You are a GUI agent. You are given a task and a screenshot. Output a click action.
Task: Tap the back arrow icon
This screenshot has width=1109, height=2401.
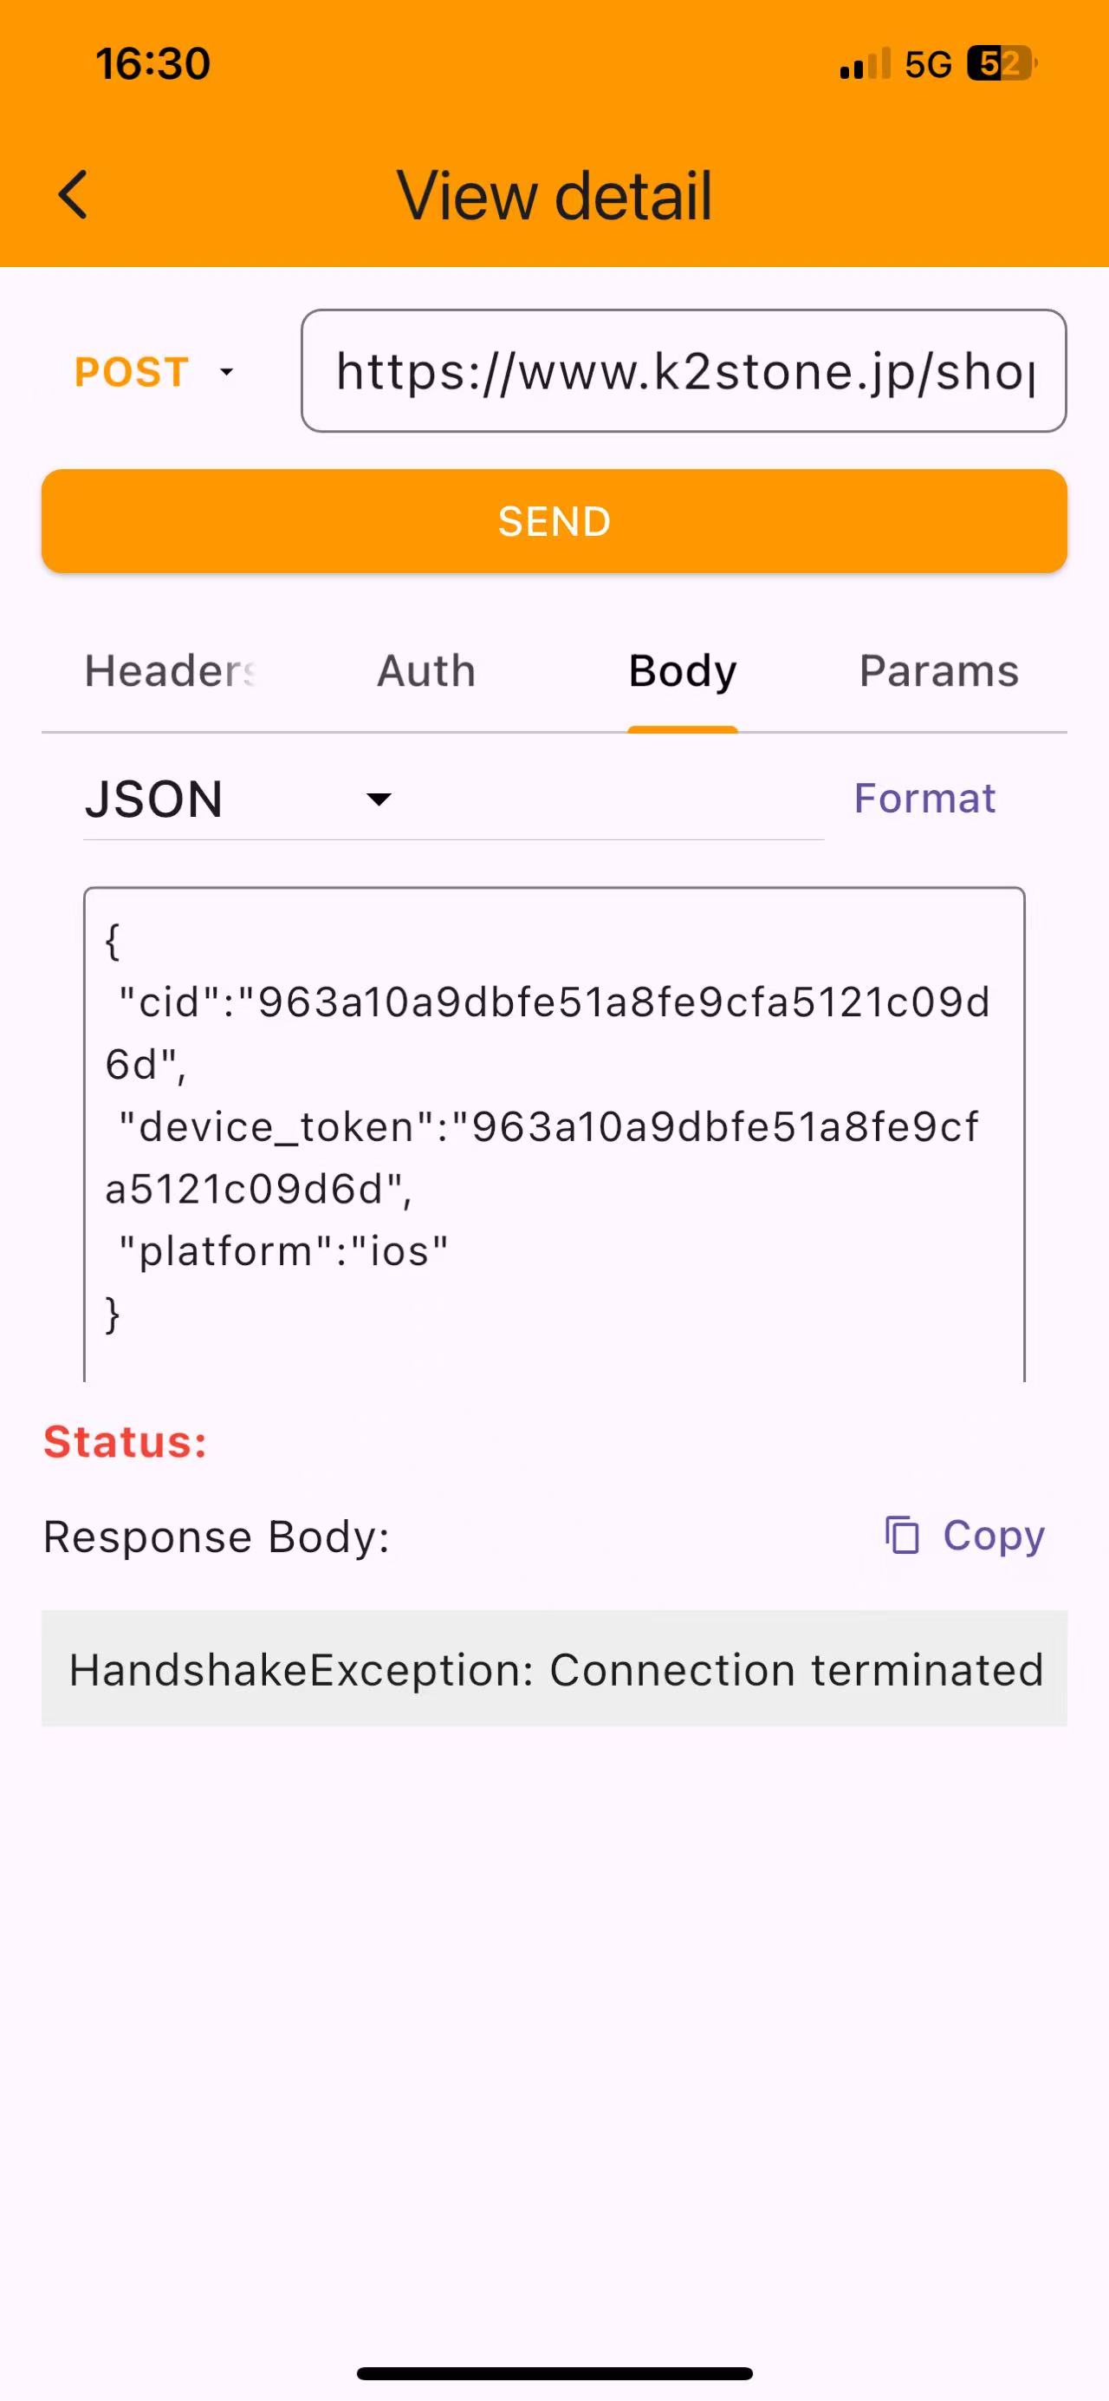[73, 195]
